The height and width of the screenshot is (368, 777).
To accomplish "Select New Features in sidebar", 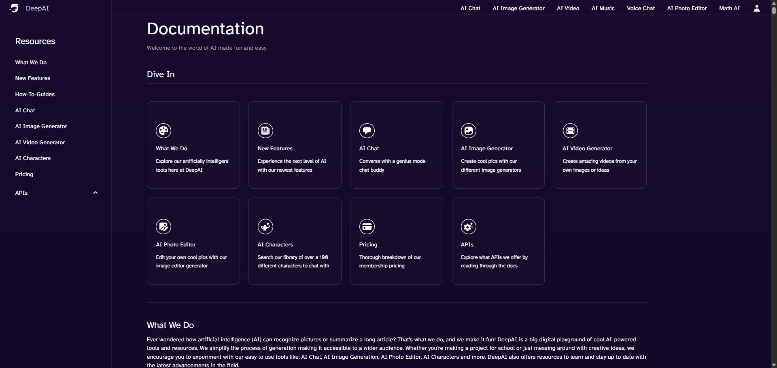I will click(x=33, y=78).
